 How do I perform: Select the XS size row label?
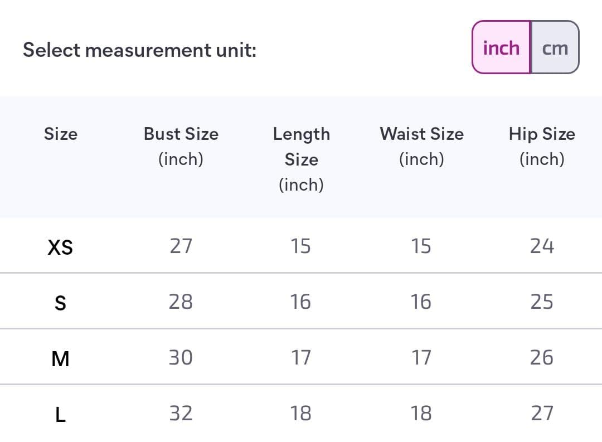(60, 247)
